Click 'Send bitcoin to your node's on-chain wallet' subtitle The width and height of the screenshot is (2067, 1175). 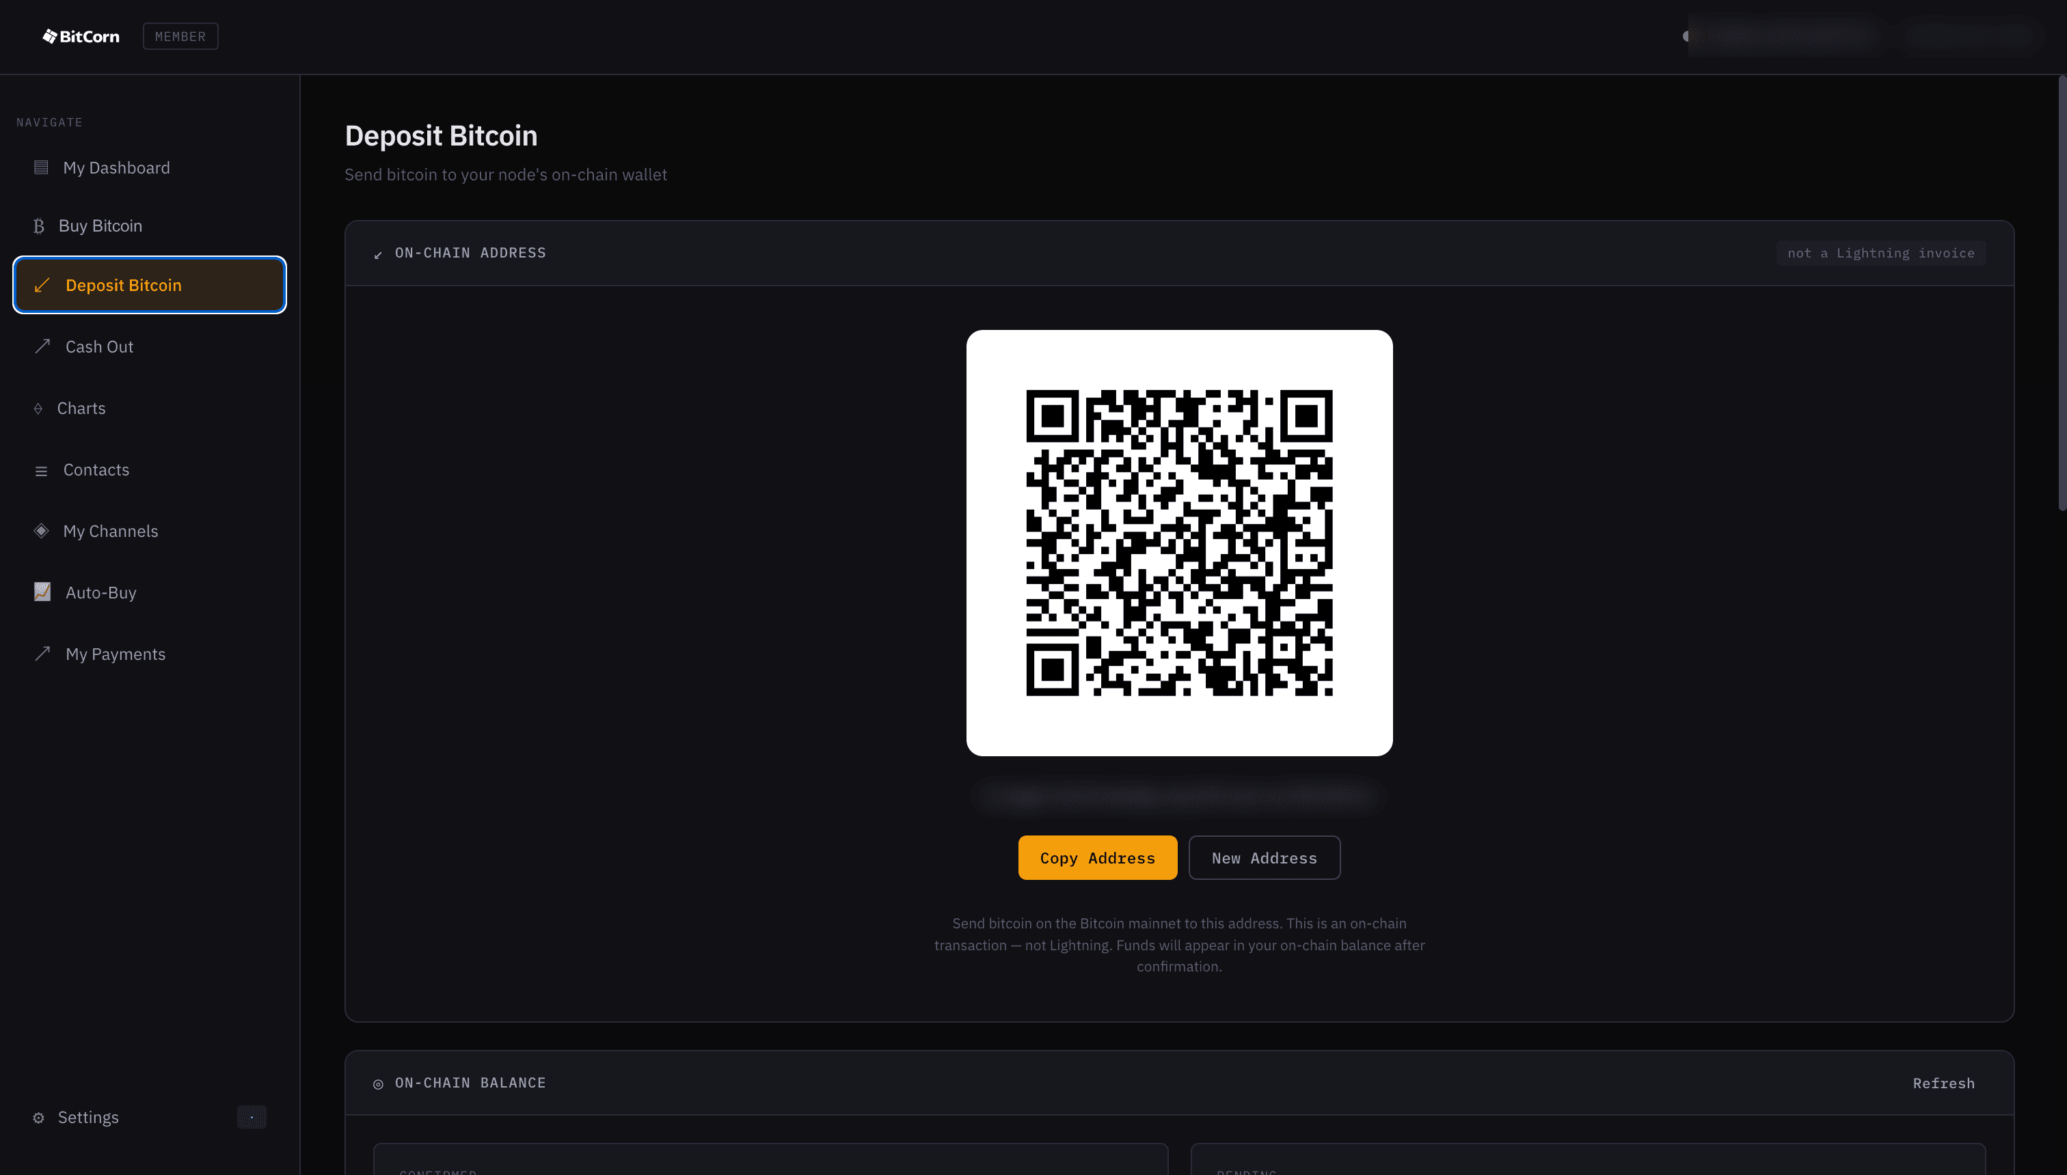click(x=505, y=174)
